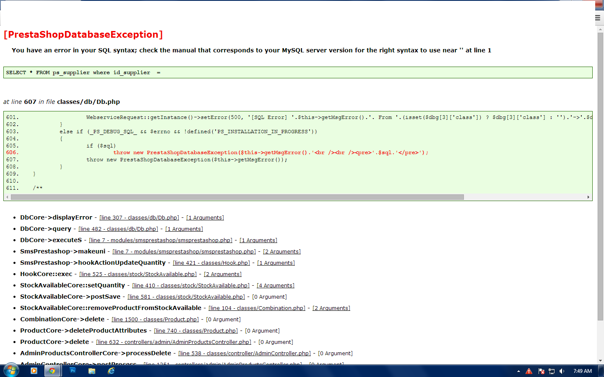Viewport: 604px width, 377px height.
Task: Click the 'DbCore->query' stack entry
Action: pos(46,229)
